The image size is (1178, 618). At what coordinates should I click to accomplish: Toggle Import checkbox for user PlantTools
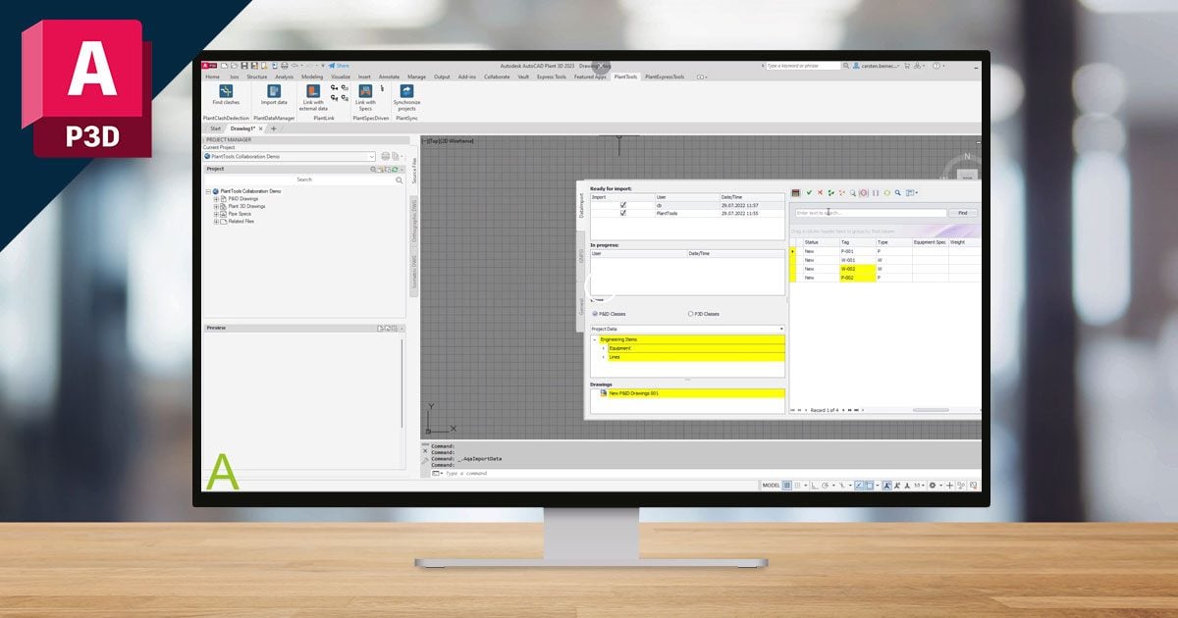[622, 213]
